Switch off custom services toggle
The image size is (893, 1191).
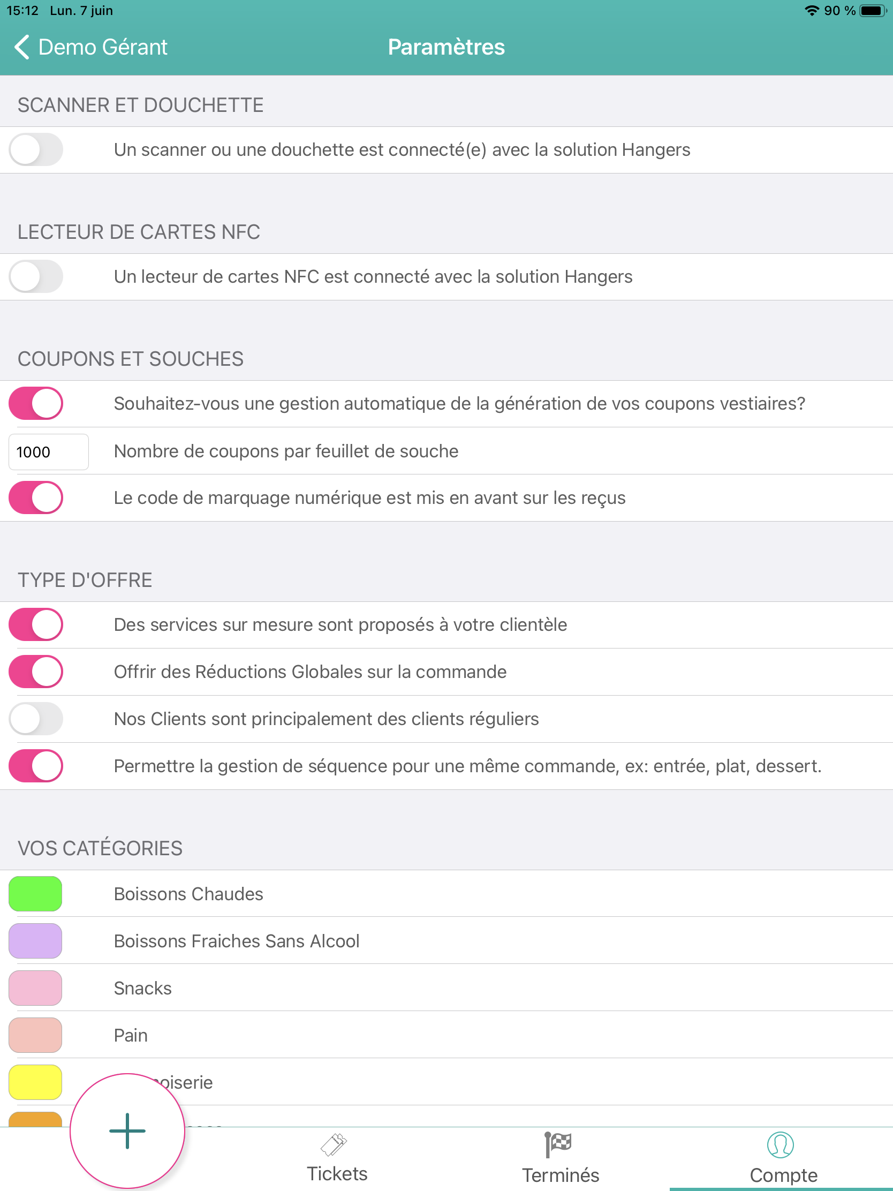[x=36, y=624]
